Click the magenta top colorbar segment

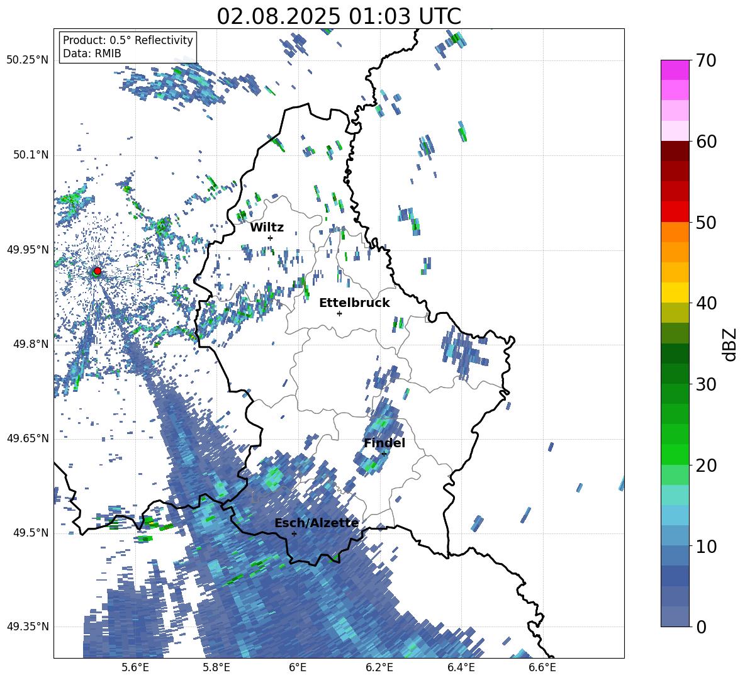coord(675,70)
